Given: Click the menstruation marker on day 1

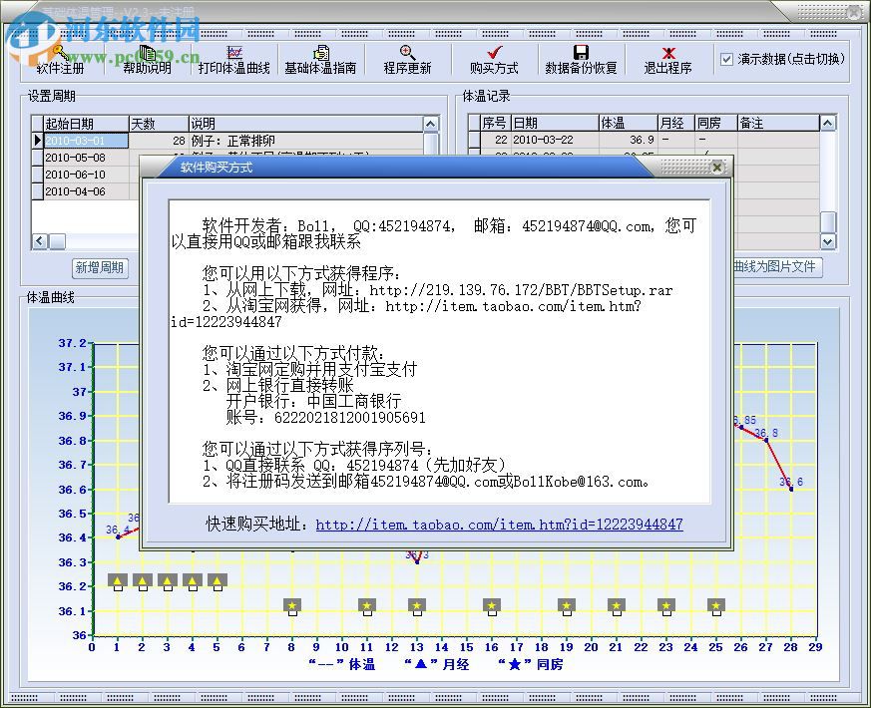Looking at the screenshot, I should (118, 580).
